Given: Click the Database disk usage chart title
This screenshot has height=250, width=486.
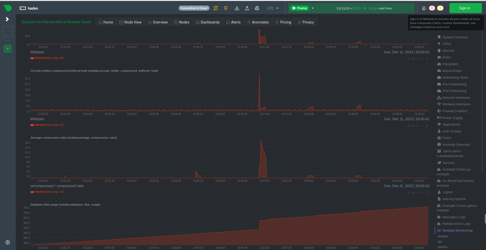Looking at the screenshot, I should 65,205.
